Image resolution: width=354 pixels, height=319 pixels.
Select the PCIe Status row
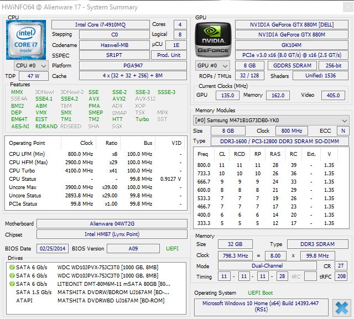(96, 203)
